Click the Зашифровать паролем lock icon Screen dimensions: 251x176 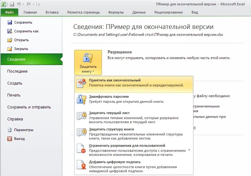[81, 99]
